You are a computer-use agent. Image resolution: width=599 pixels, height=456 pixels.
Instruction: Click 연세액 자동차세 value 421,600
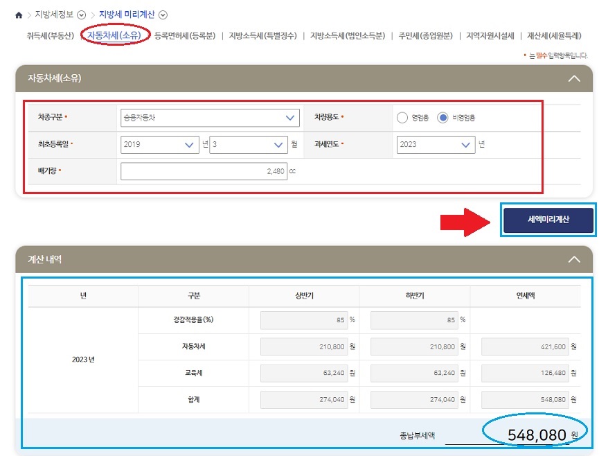point(526,347)
